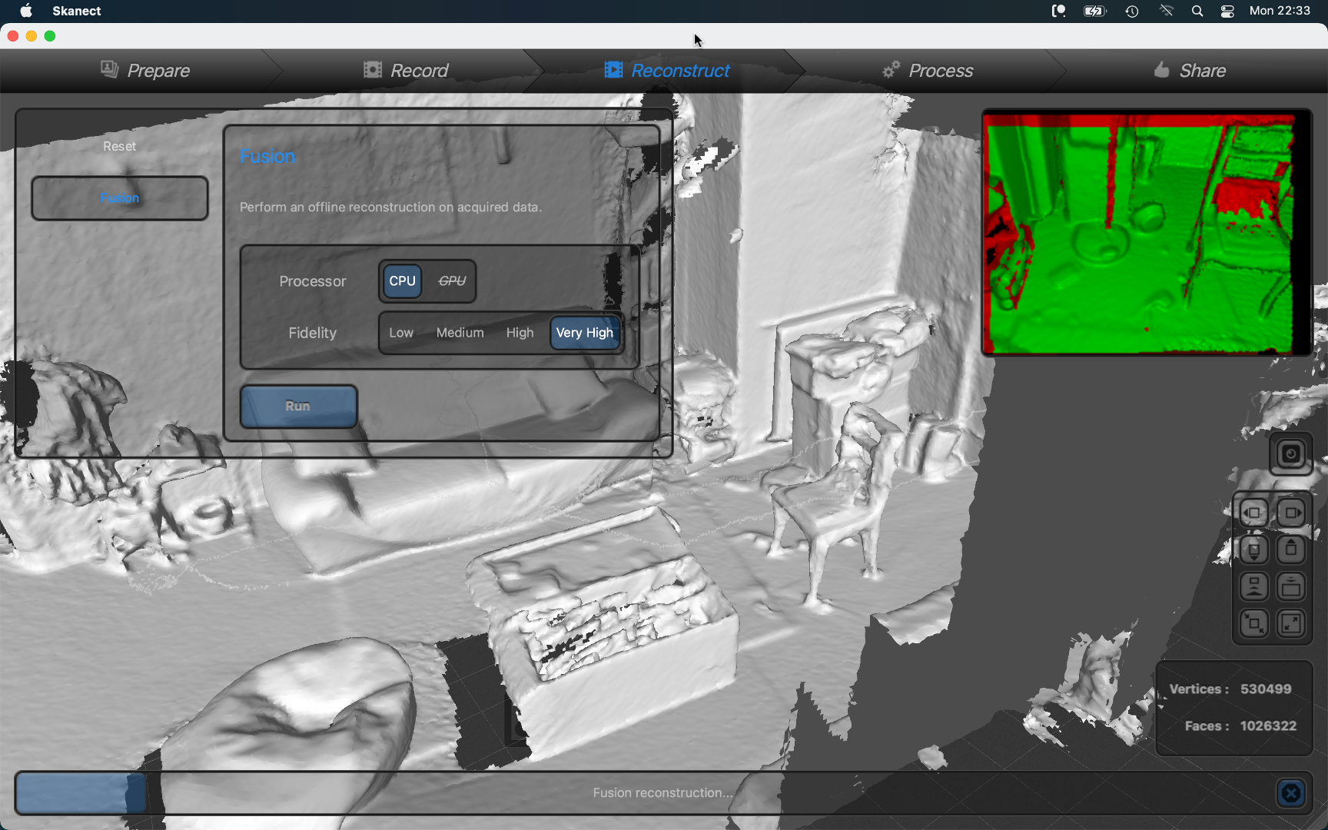
Task: Click the expand-arrows fullscreen view icon
Action: [x=1291, y=623]
